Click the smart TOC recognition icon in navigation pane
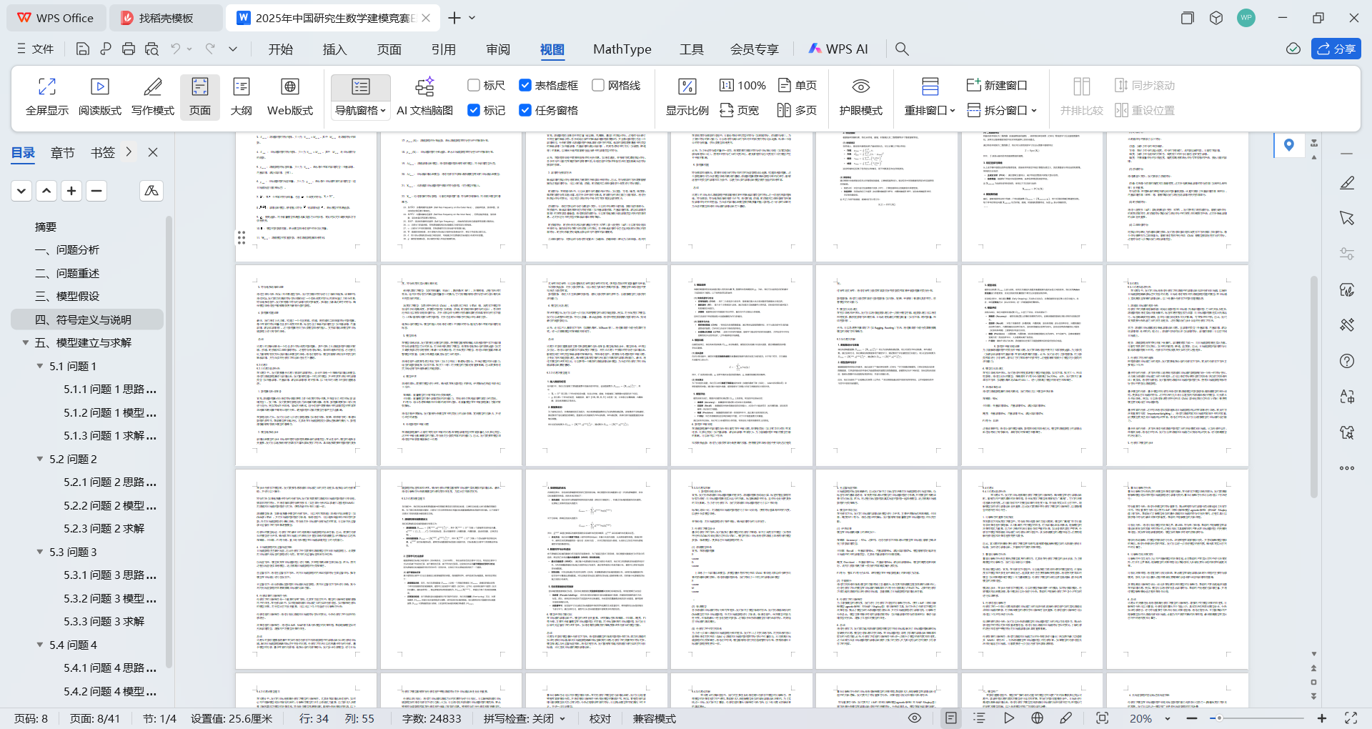The height and width of the screenshot is (729, 1372). (151, 191)
